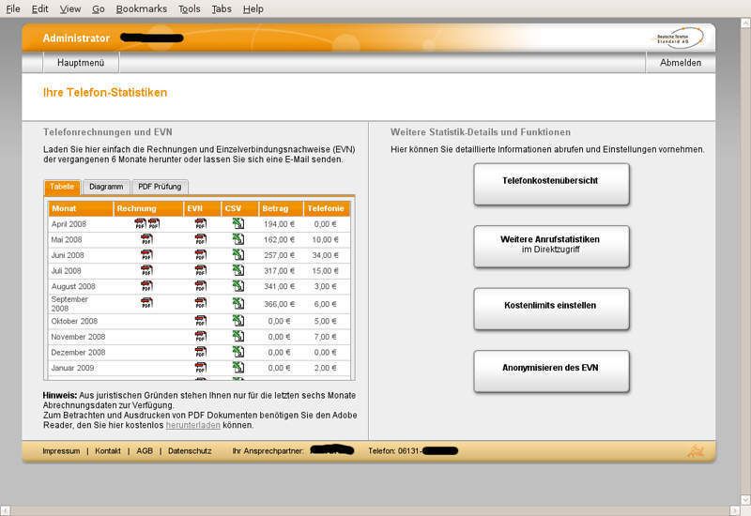This screenshot has width=751, height=516.
Task: Open EVN PDF for August 2008
Action: click(x=201, y=286)
